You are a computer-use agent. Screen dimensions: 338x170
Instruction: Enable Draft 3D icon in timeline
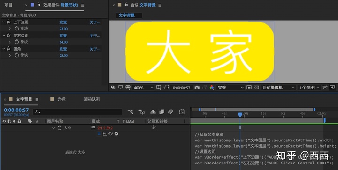141,111
